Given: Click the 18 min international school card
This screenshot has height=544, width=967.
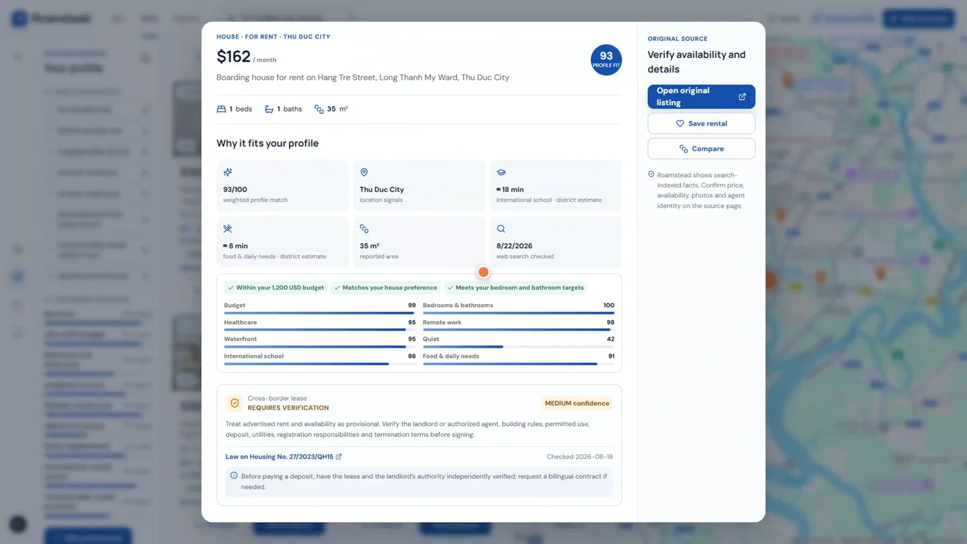Looking at the screenshot, I should [x=556, y=186].
